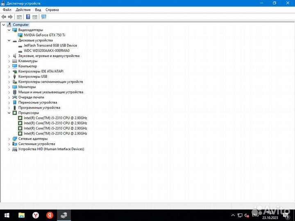The height and width of the screenshot is (221, 295).
Task: Click the NVIDIA GeForce GTX 750 Ti icon
Action: 20,35
